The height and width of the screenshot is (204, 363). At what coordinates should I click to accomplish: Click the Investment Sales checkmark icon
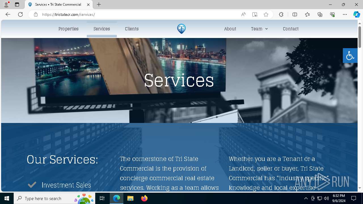pyautogui.click(x=32, y=185)
